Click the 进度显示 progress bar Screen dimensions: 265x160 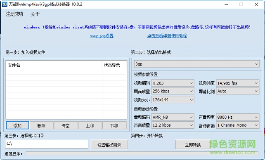coord(142,153)
